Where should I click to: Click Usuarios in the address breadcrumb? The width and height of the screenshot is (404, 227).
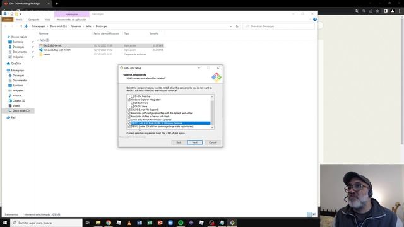tap(76, 26)
